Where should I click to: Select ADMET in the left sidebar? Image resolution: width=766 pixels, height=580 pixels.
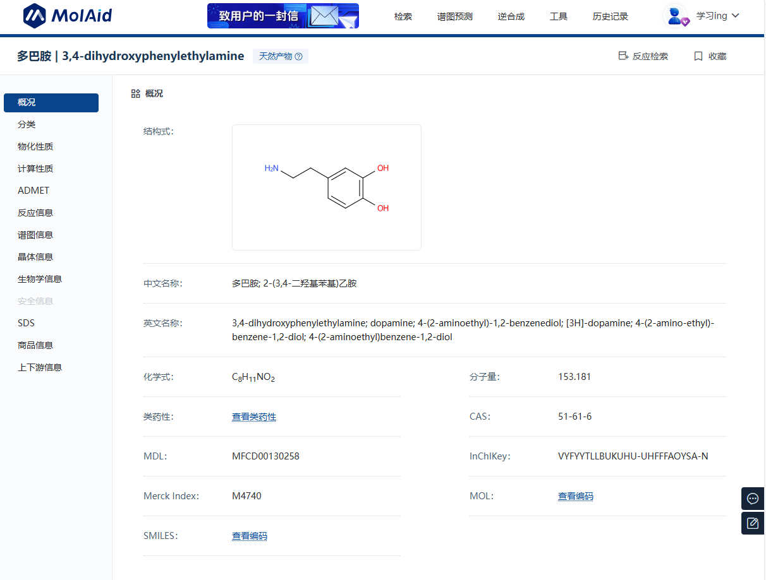pyautogui.click(x=33, y=191)
